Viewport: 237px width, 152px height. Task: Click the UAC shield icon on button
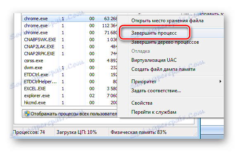coord(27,114)
